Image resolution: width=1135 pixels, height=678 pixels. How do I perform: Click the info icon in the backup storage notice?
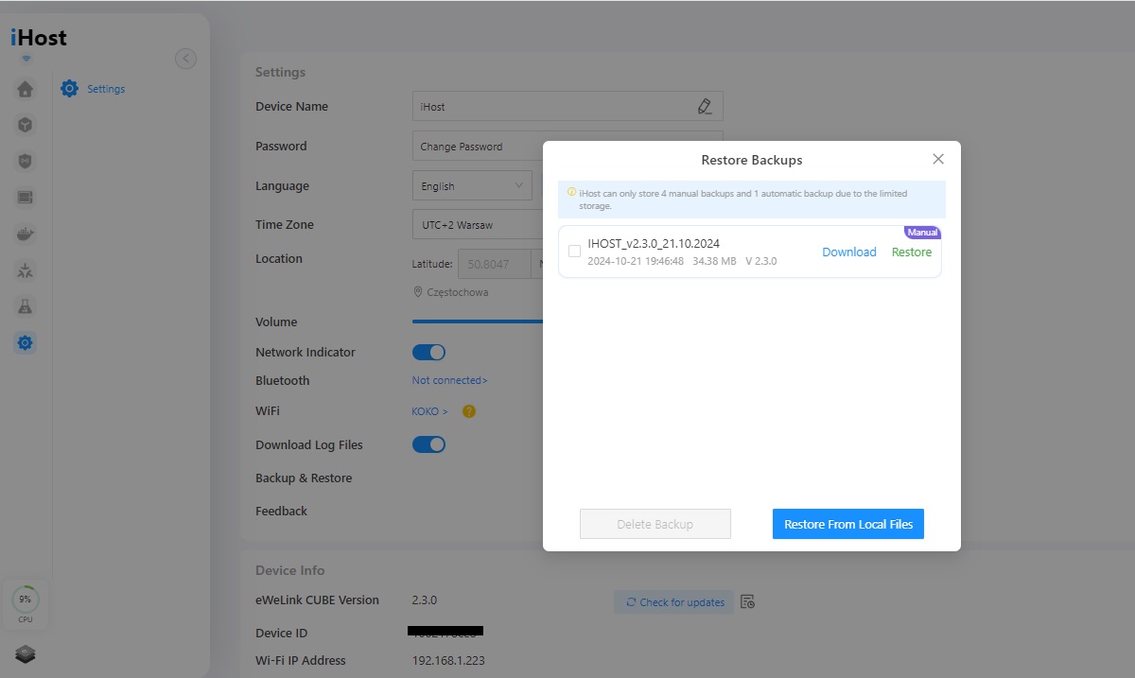point(571,192)
